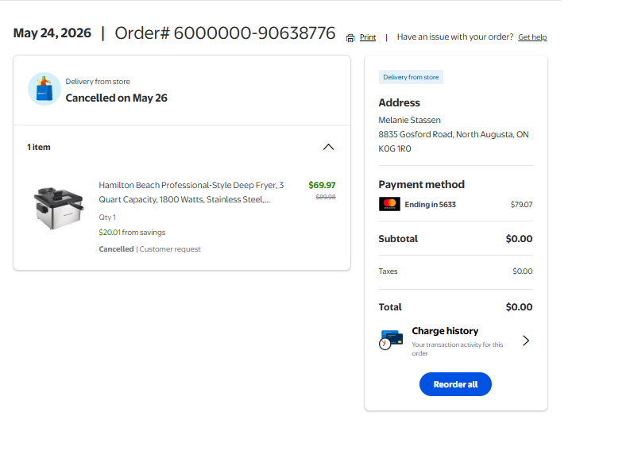The image size is (630, 462).
Task: Open the Hamilton Beach Deep Fryer thumbnail
Action: [x=59, y=207]
